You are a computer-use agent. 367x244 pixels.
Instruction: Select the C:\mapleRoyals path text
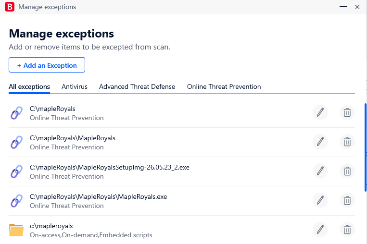pos(52,109)
